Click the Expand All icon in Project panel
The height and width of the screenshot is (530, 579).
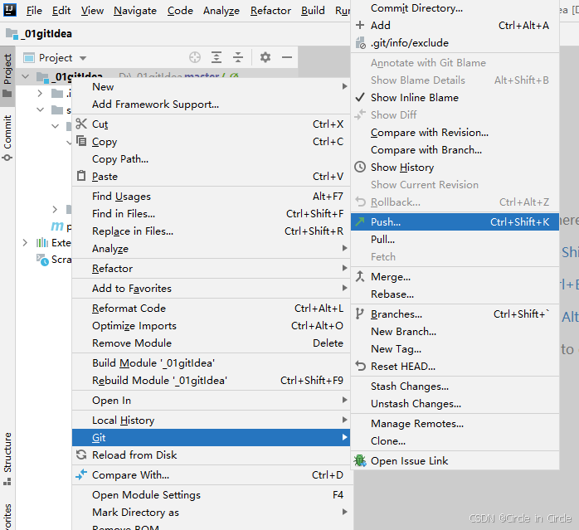[217, 57]
